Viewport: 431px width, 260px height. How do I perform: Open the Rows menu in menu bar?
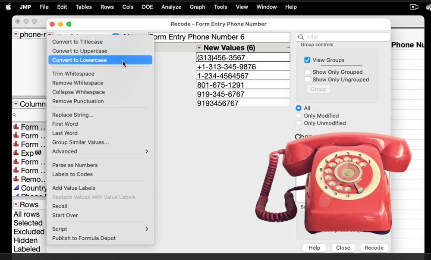(x=107, y=7)
